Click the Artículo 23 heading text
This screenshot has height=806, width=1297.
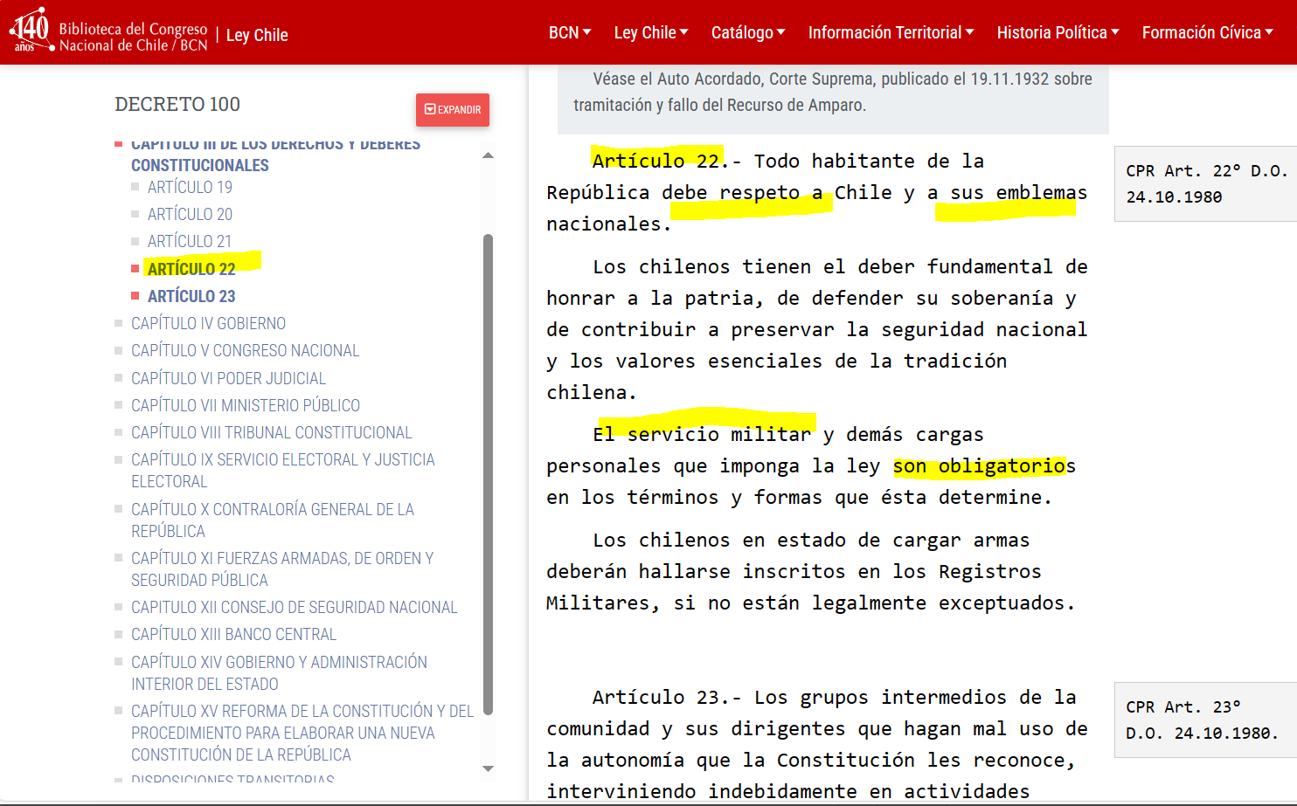(x=656, y=697)
